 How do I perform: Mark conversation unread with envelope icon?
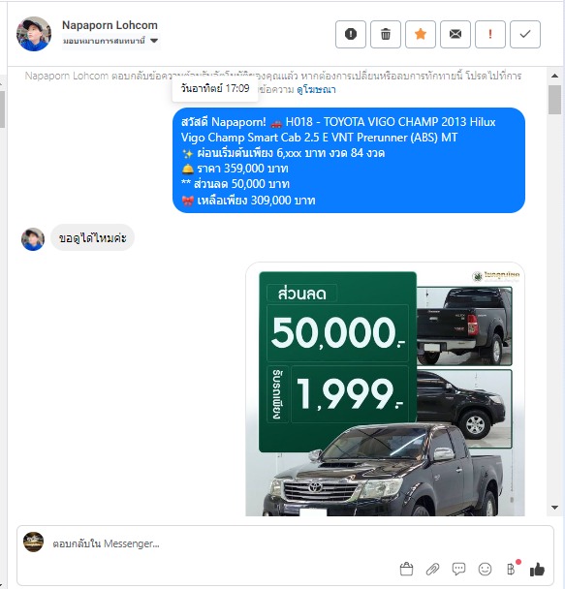(x=455, y=34)
